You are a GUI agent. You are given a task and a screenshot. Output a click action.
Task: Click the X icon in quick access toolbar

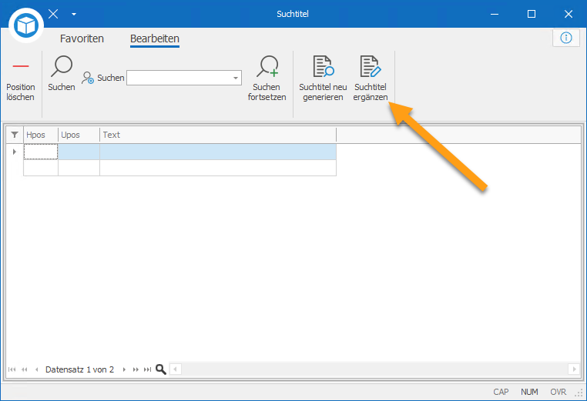[x=53, y=14]
